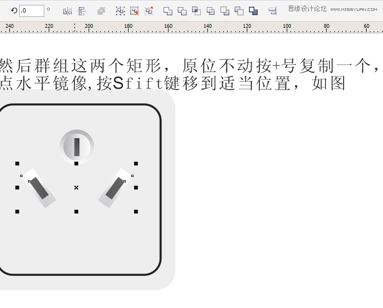Click the Intersect shaping icon

(x=196, y=11)
